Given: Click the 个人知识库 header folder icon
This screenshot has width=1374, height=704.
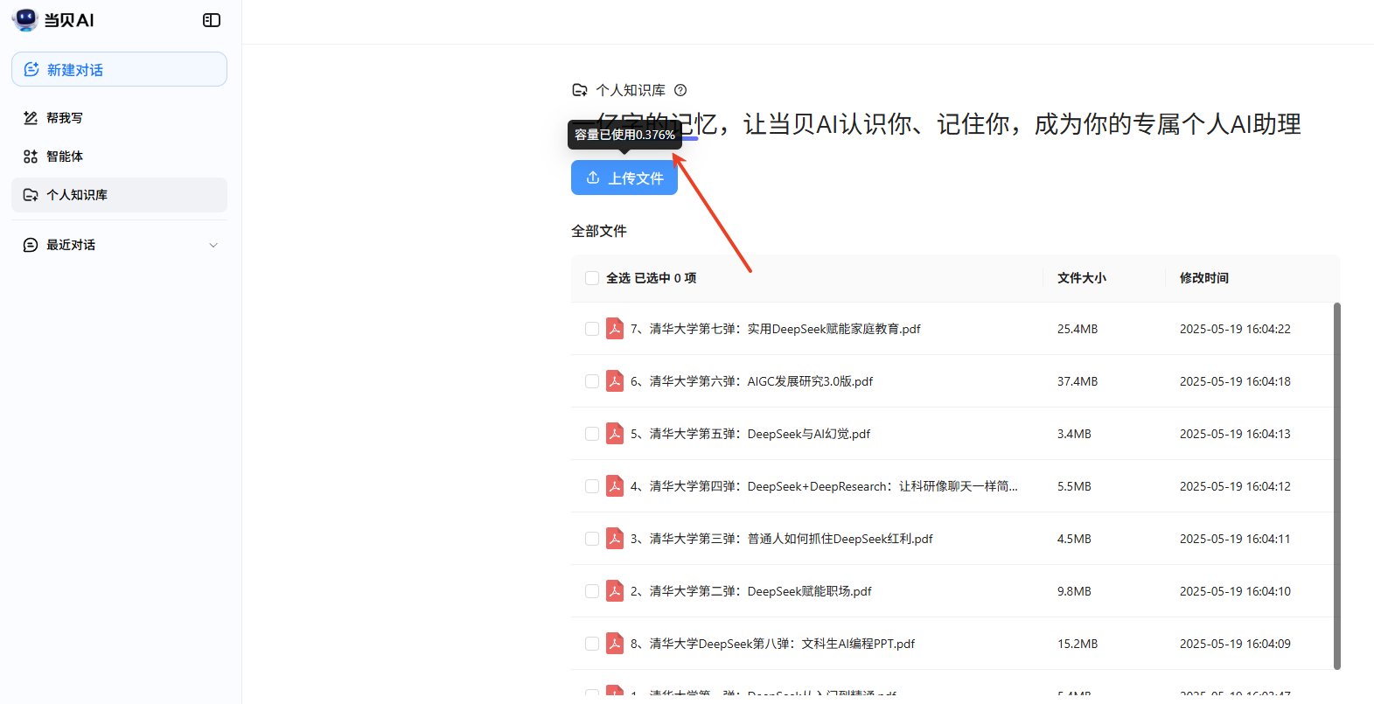Looking at the screenshot, I should tap(579, 90).
